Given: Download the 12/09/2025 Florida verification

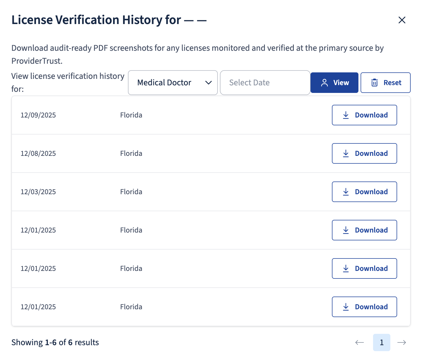Looking at the screenshot, I should click(x=364, y=115).
